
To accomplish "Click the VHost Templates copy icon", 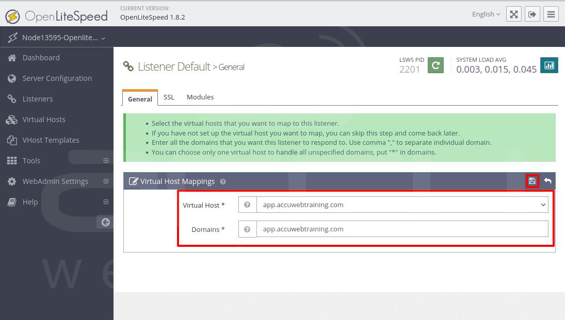I will click(x=12, y=140).
